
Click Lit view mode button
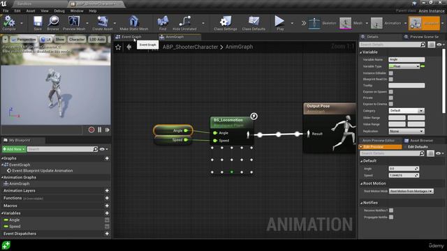(x=45, y=39)
